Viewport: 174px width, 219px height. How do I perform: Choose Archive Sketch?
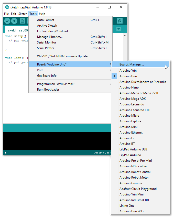point(71,26)
